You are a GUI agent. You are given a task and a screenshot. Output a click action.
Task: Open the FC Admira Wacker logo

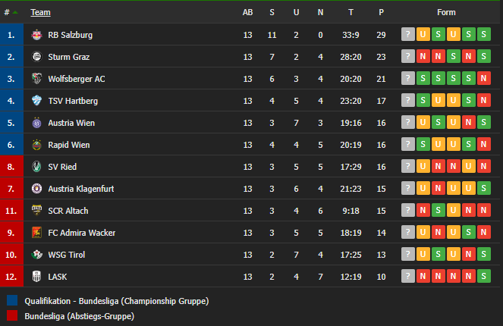[x=36, y=233]
